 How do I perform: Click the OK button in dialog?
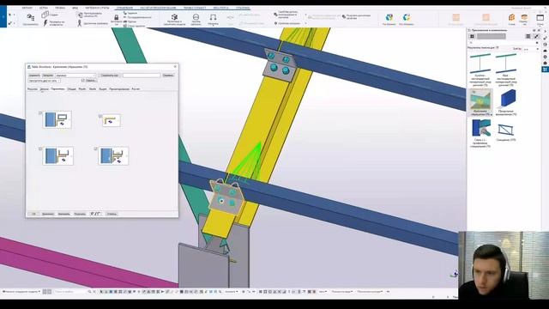pos(34,214)
